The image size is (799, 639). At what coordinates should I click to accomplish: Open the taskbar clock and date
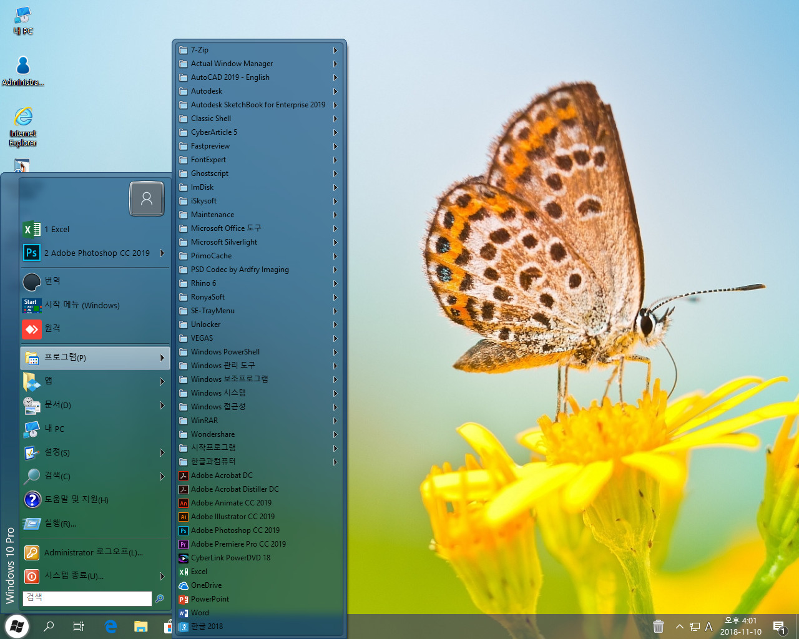[x=741, y=627]
